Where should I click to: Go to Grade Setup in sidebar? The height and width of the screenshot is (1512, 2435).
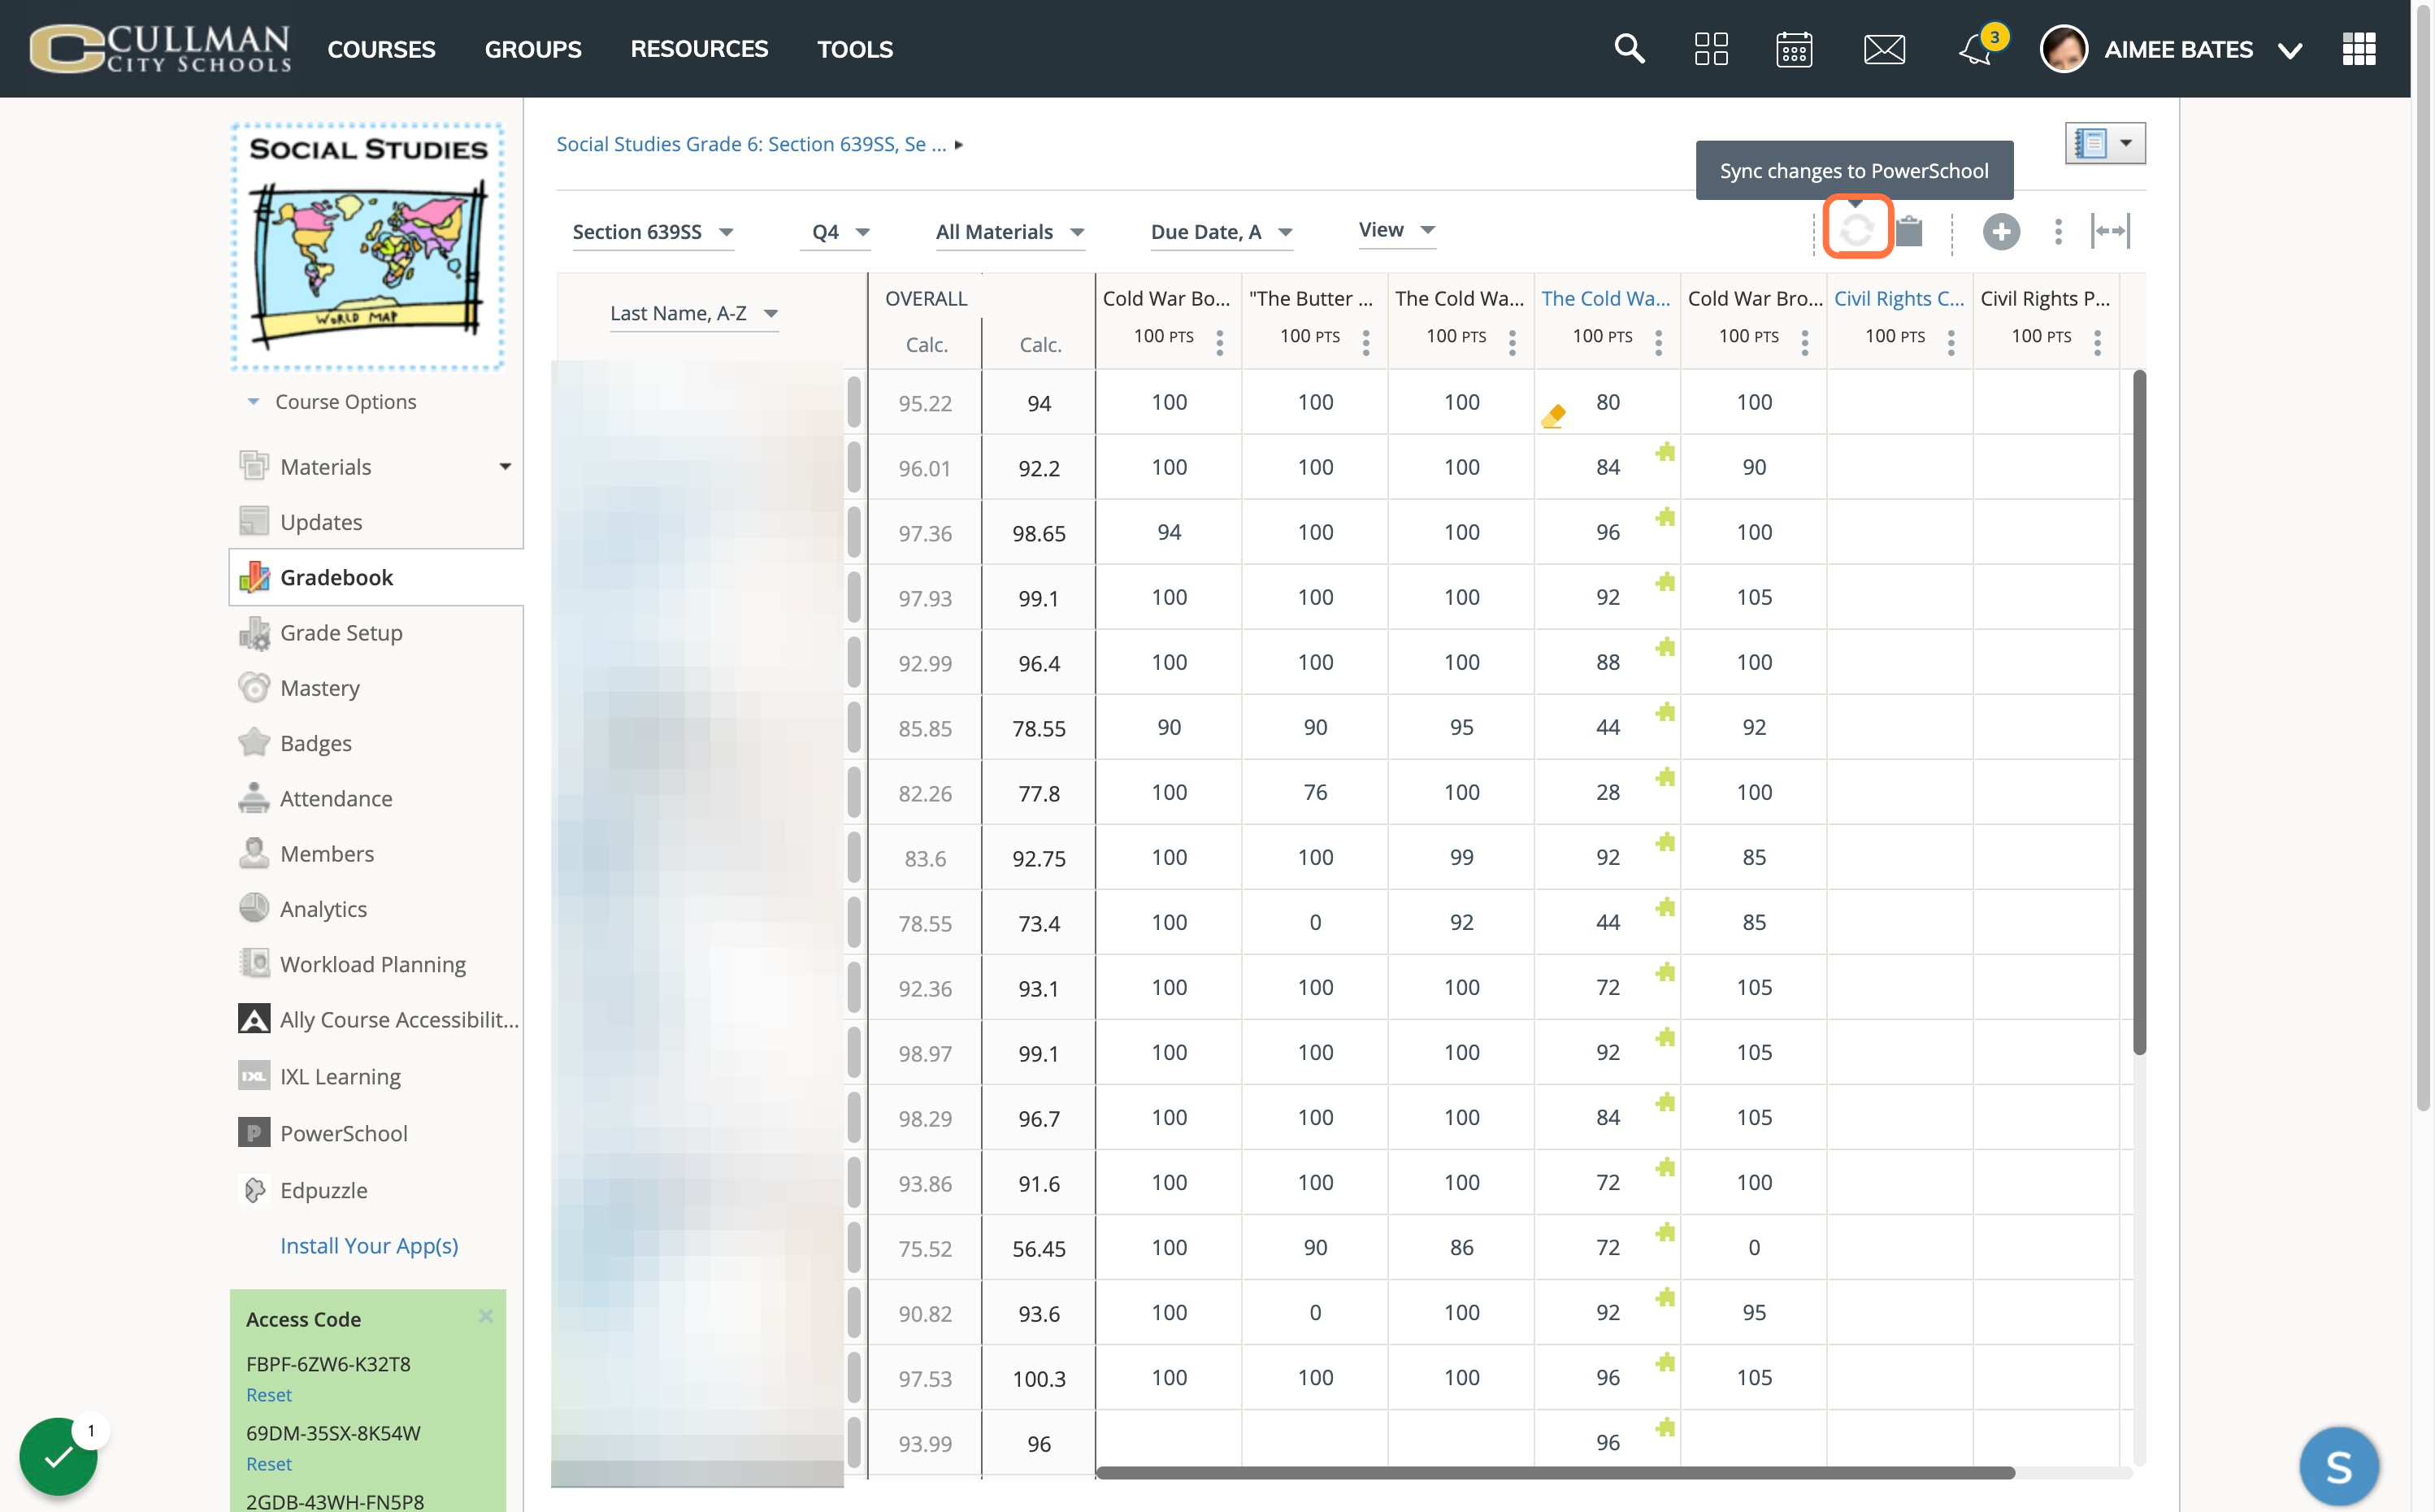tap(341, 632)
